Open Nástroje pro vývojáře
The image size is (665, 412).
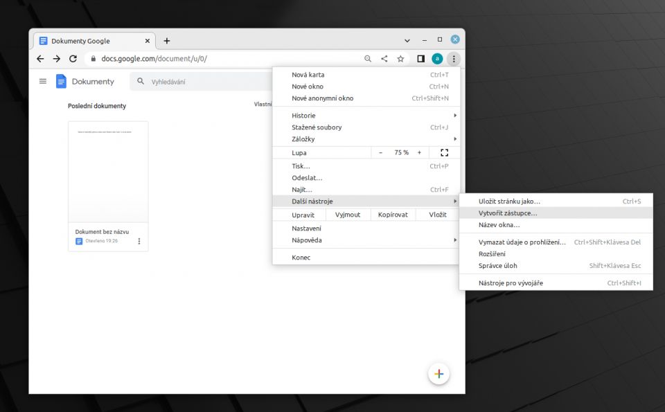click(x=556, y=283)
